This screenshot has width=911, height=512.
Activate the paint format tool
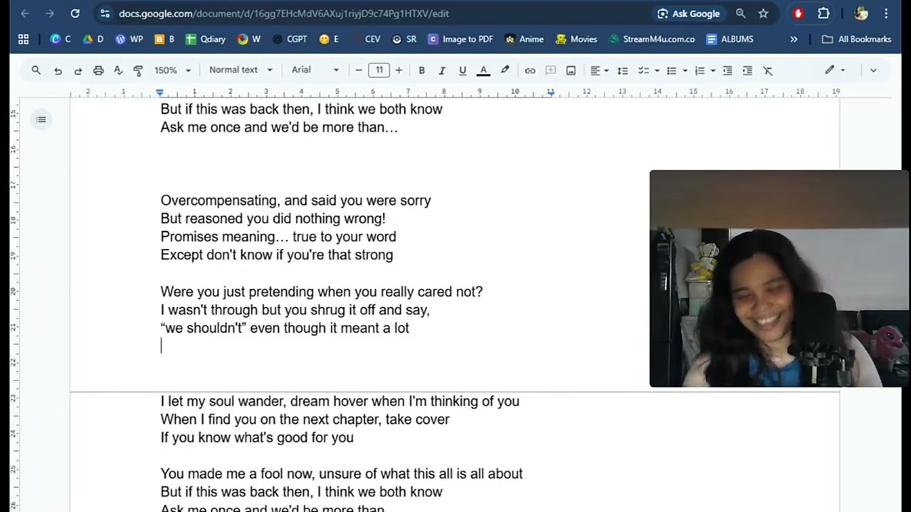pyautogui.click(x=138, y=70)
